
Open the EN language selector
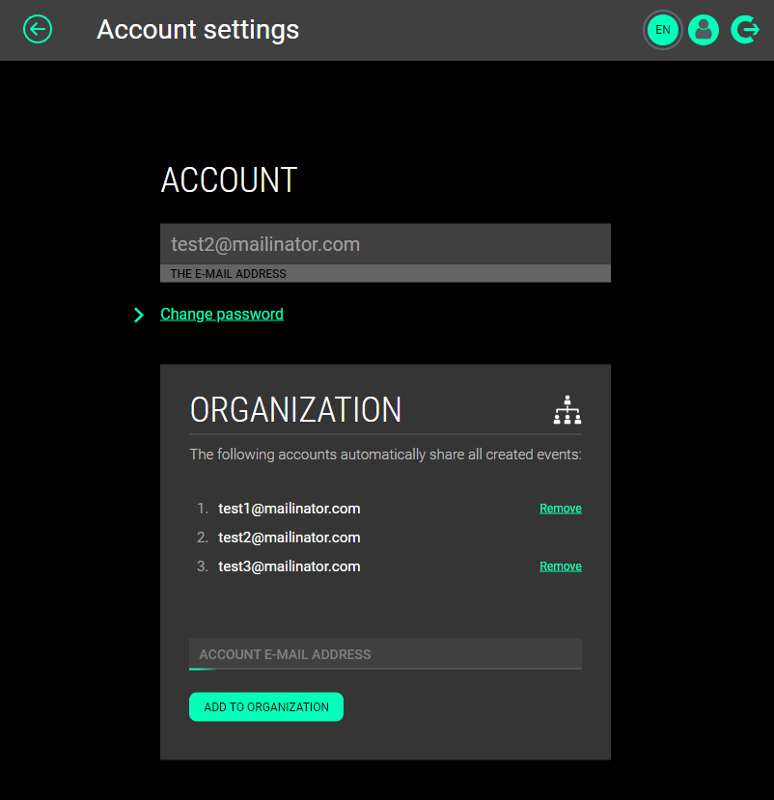click(662, 30)
